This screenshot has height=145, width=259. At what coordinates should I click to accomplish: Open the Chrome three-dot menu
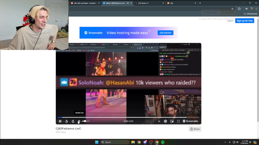(256, 9)
